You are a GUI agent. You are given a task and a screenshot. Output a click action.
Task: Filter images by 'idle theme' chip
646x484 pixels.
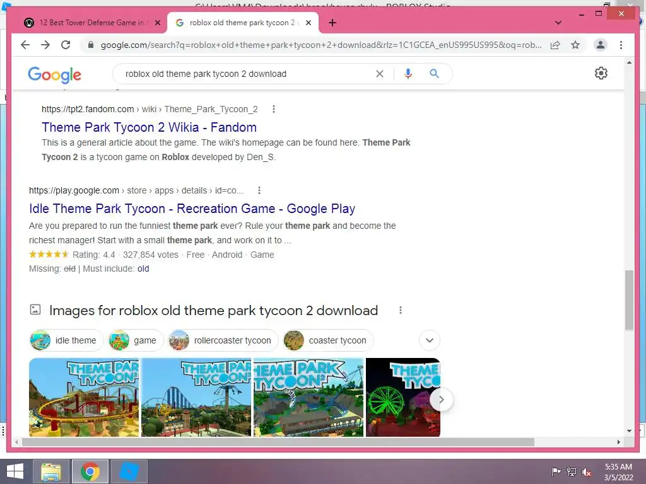click(x=66, y=340)
